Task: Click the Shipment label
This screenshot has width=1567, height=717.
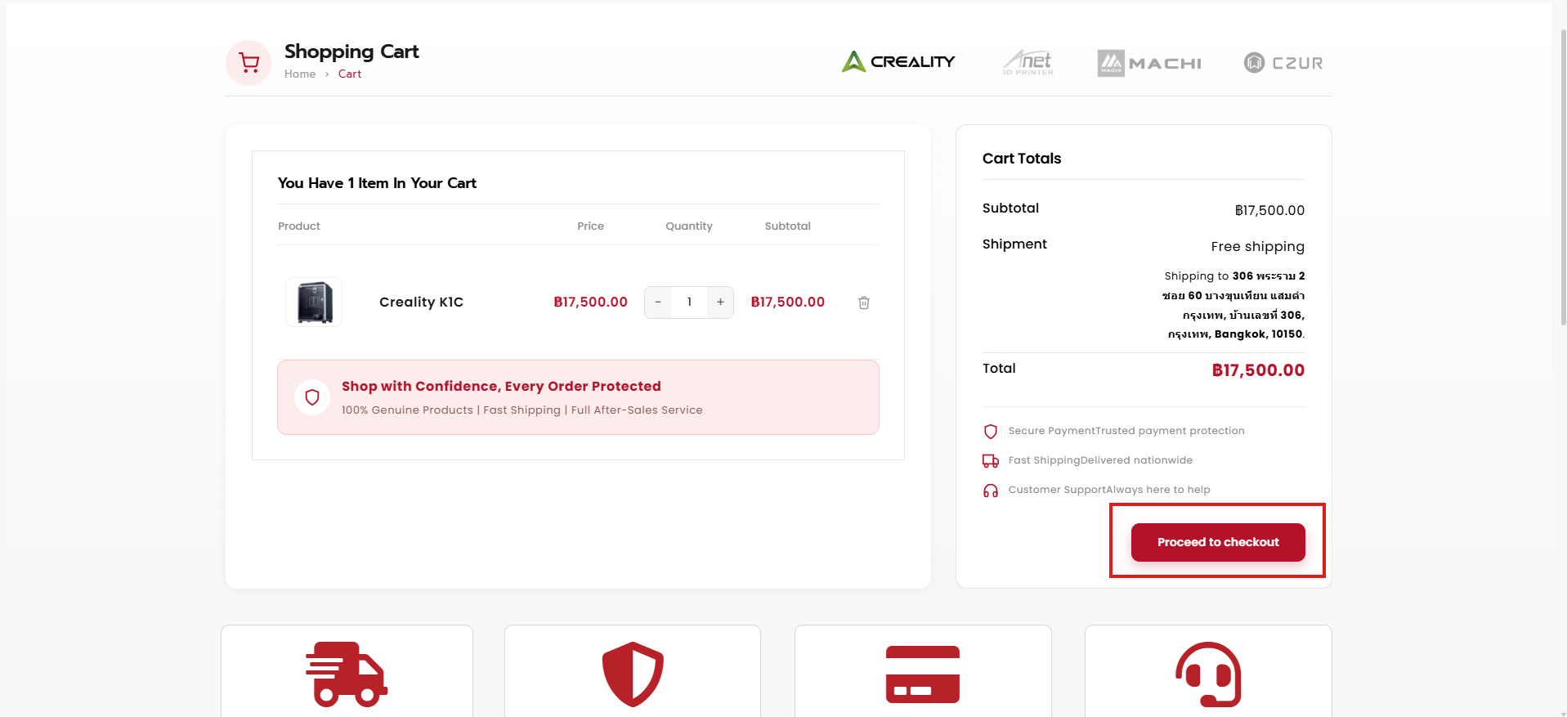Action: click(x=1014, y=244)
